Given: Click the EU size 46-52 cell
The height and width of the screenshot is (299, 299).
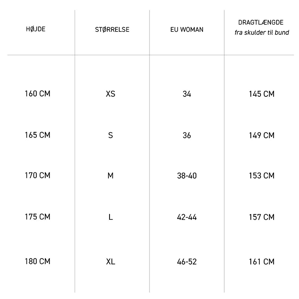Looking at the screenshot, I should click(x=187, y=262).
